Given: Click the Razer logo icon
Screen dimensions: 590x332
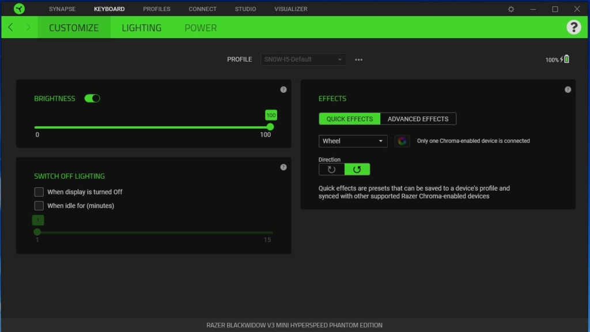Looking at the screenshot, I should coord(19,9).
